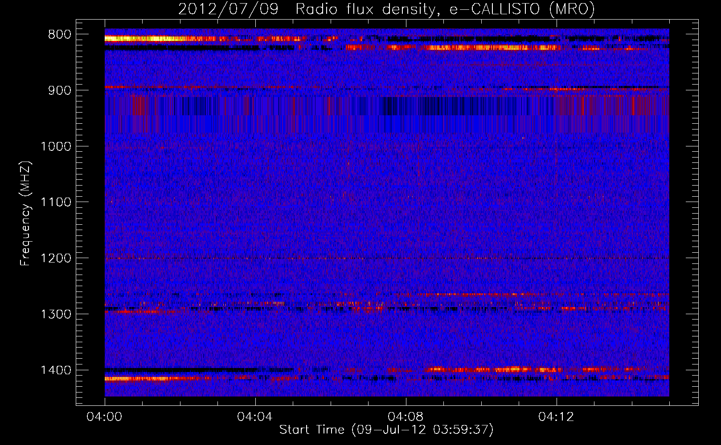Click the 04:12 time tick label
This screenshot has height=445, width=721.
pyautogui.click(x=557, y=417)
